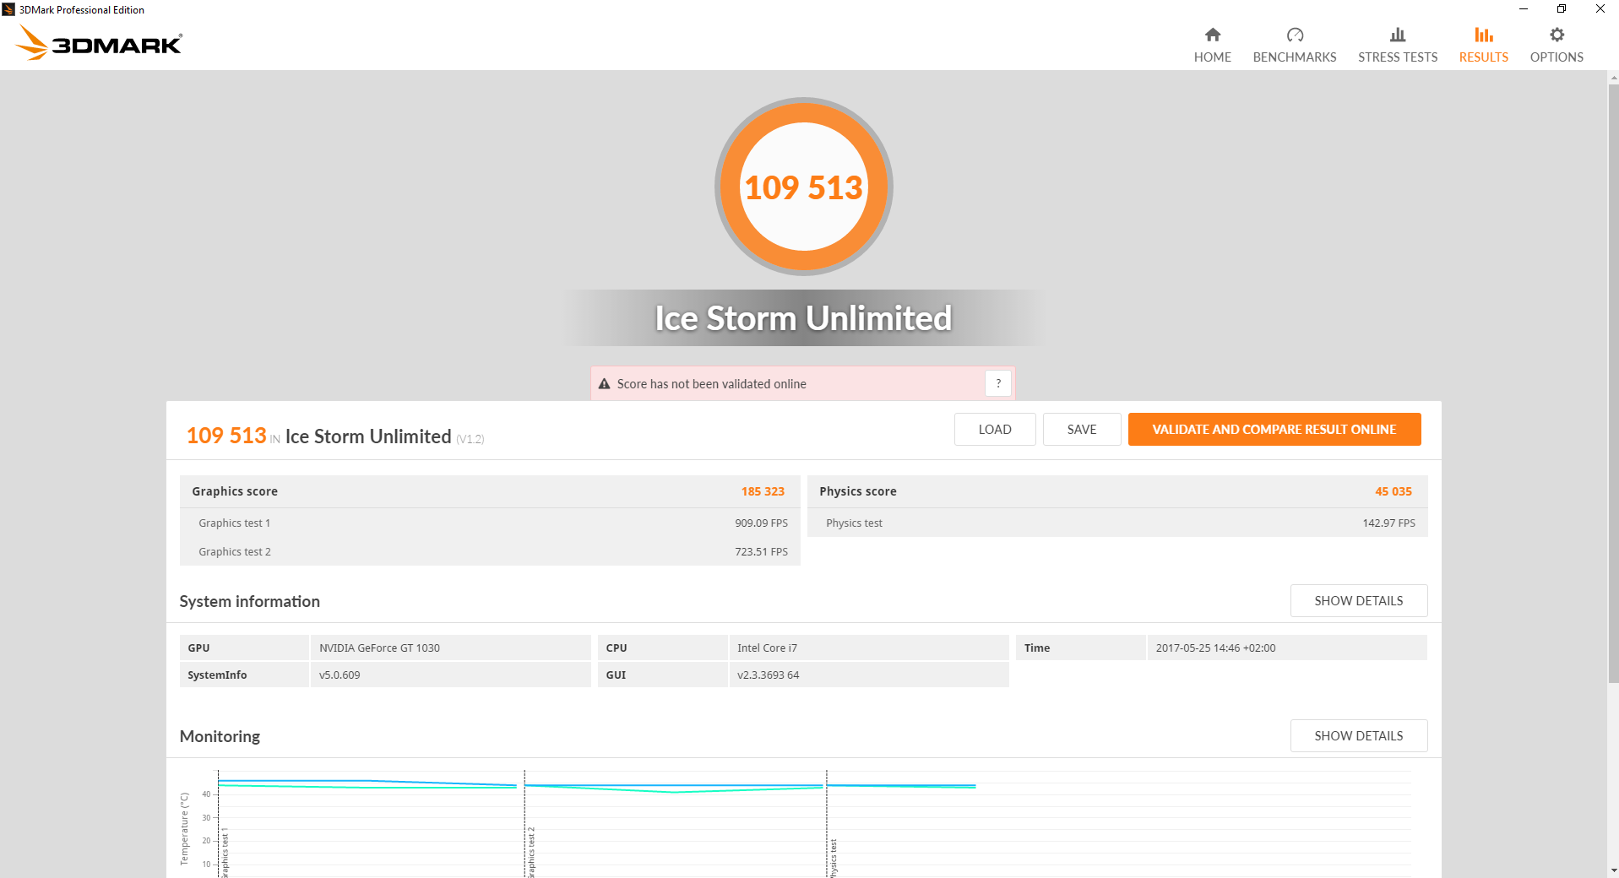This screenshot has height=878, width=1619.
Task: Click the 3DMark app icon in title bar
Action: [x=8, y=9]
